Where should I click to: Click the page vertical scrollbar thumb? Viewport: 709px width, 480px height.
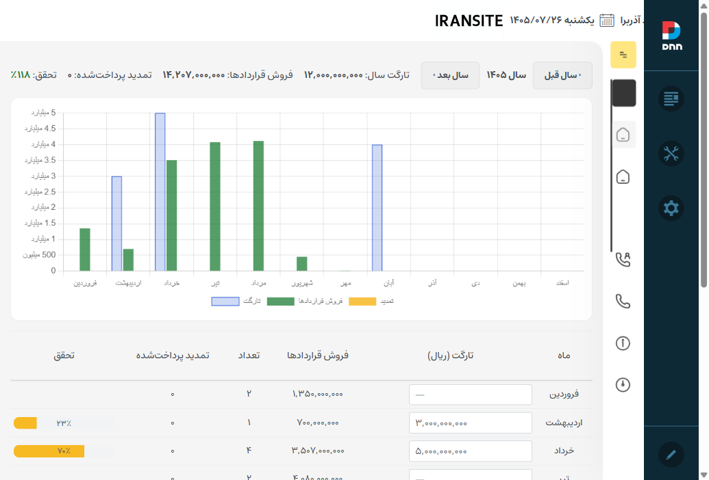tap(704, 149)
